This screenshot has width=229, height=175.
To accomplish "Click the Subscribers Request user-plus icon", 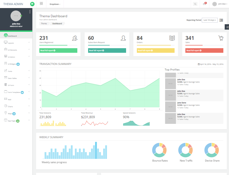I will point(123,38).
